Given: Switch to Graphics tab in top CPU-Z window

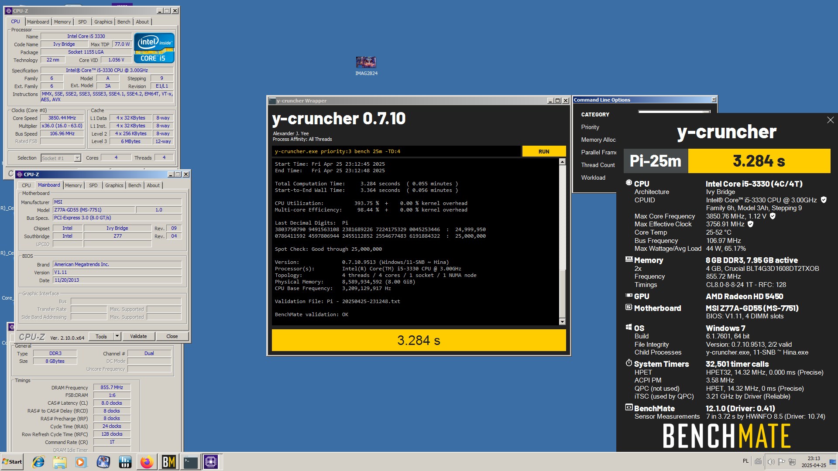Looking at the screenshot, I should 103,22.
